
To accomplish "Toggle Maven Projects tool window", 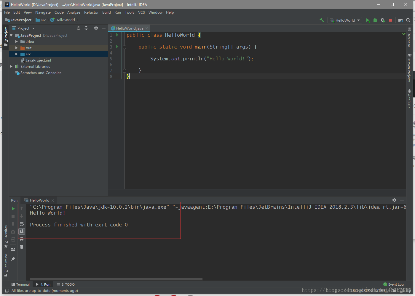I will pos(409,68).
